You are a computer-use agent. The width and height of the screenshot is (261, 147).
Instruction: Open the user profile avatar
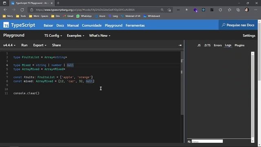[247, 10]
